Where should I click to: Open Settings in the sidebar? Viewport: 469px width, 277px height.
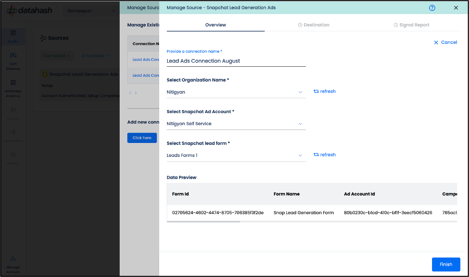click(13, 158)
